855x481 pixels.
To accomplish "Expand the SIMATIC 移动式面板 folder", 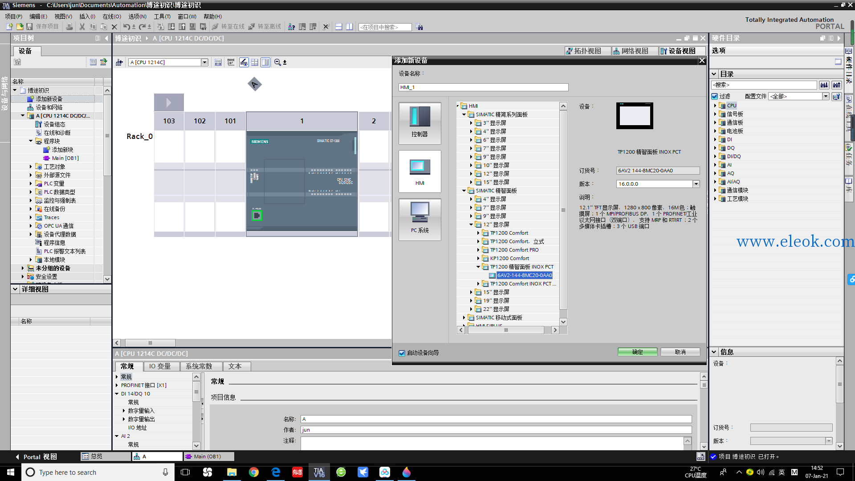I will click(x=464, y=318).
